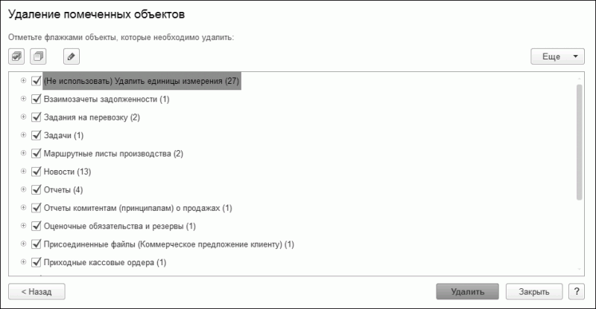The height and width of the screenshot is (309, 596).
Task: Select the Присоединенные файлы row
Action: pyautogui.click(x=169, y=244)
